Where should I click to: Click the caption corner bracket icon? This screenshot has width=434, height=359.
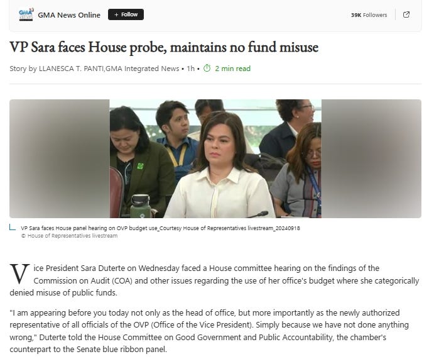[12, 228]
